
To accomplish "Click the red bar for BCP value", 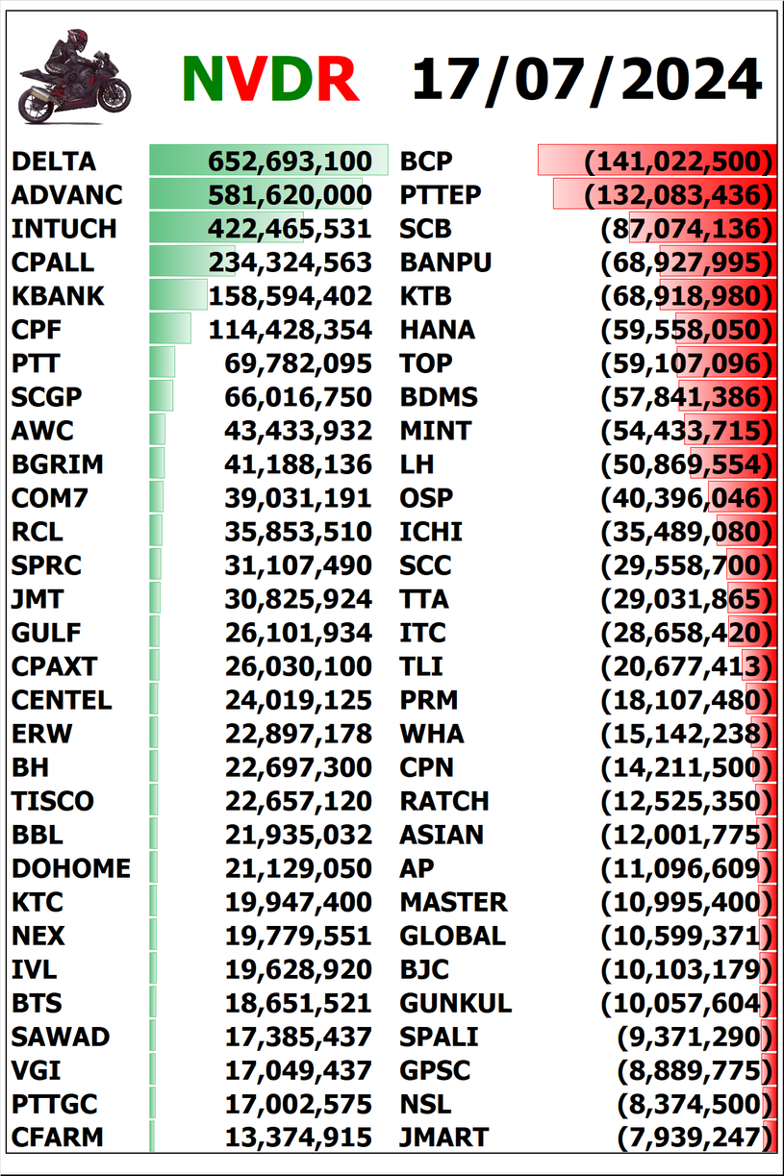I will coord(656,161).
